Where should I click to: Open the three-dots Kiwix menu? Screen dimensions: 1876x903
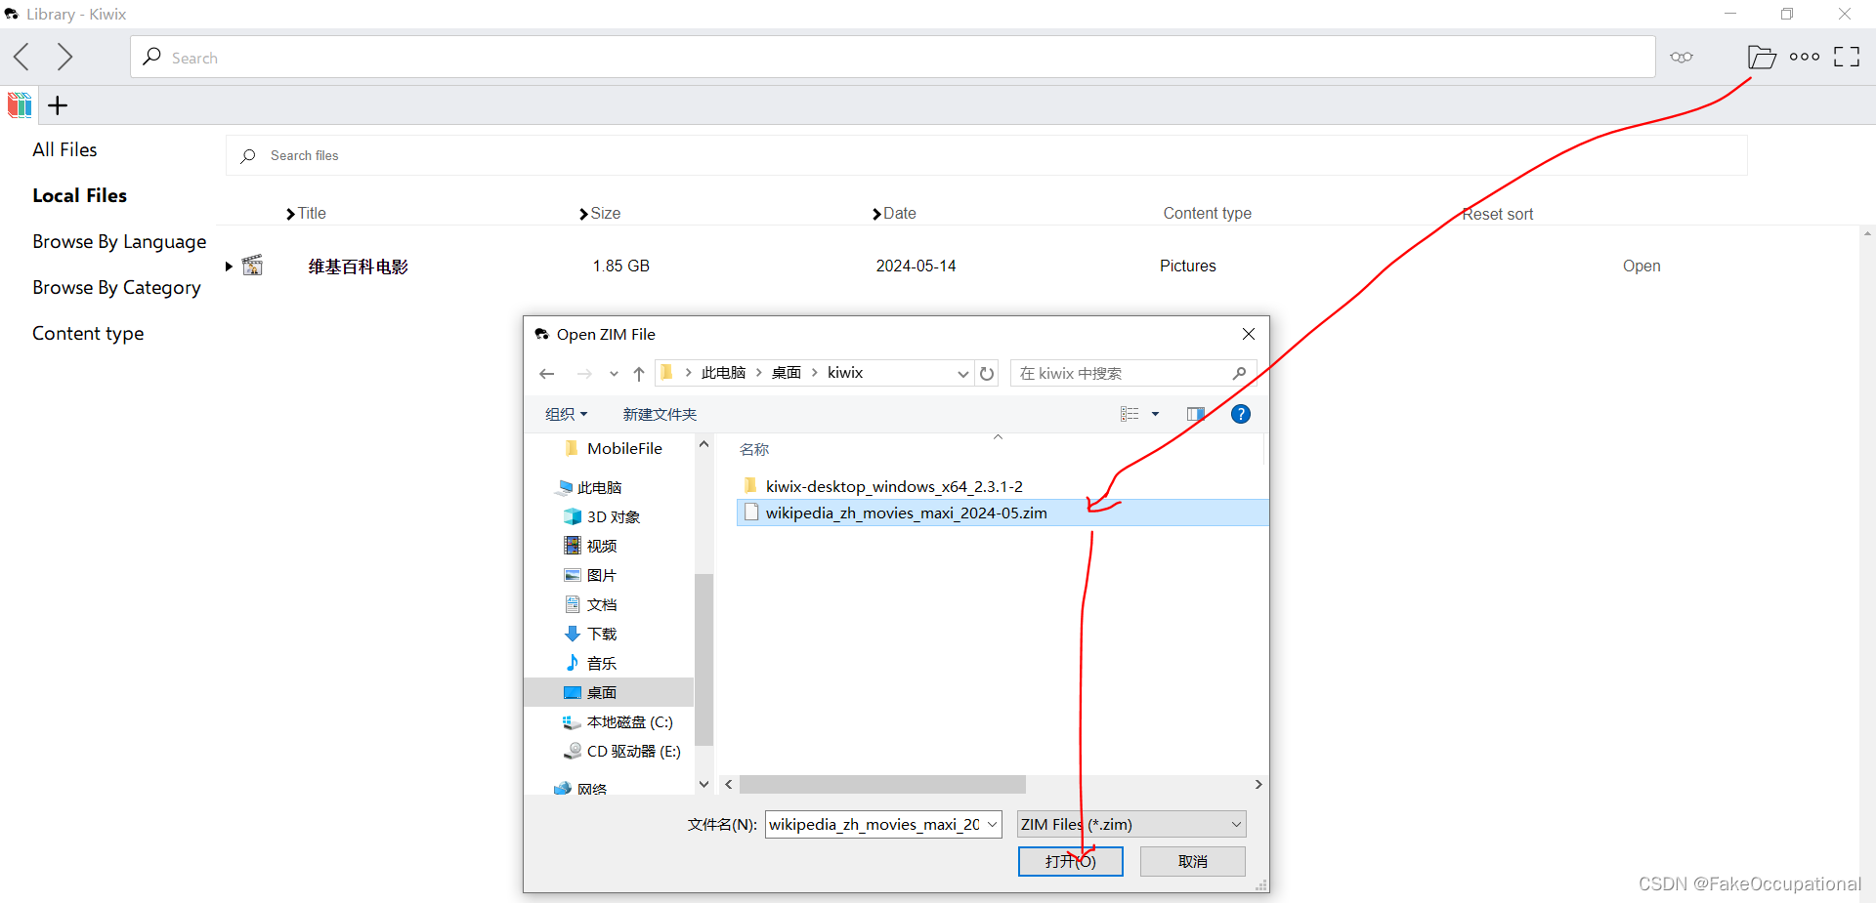point(1805,57)
